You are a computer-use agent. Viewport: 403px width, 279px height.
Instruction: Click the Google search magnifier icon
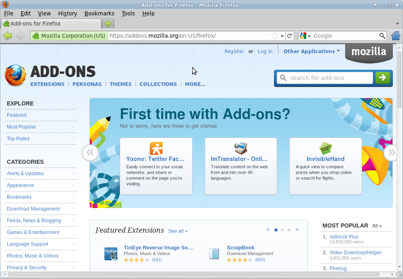[x=382, y=36]
